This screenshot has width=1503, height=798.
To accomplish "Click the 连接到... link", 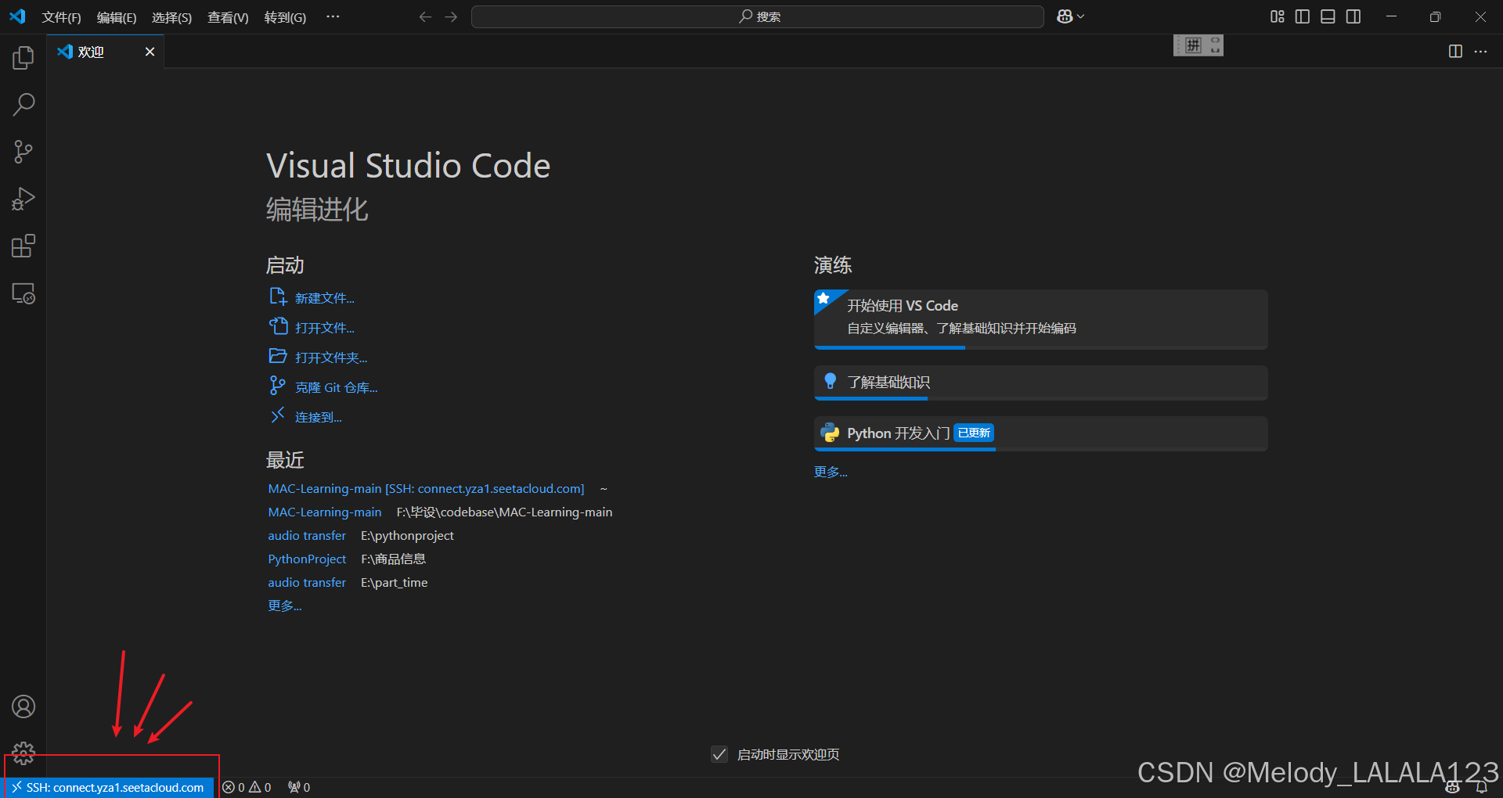I will [x=318, y=417].
